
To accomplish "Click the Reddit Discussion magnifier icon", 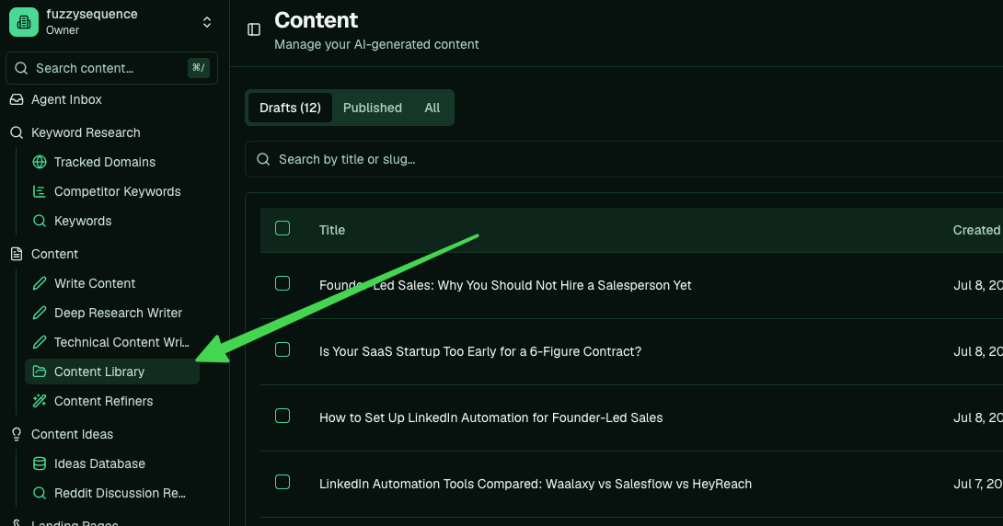I will coord(40,493).
